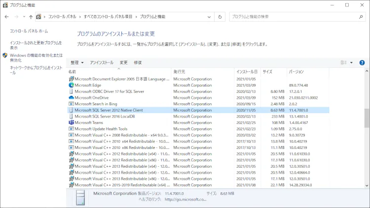Click the Microsoft Edge program icon
370x208 pixels.
pyautogui.click(x=71, y=85)
